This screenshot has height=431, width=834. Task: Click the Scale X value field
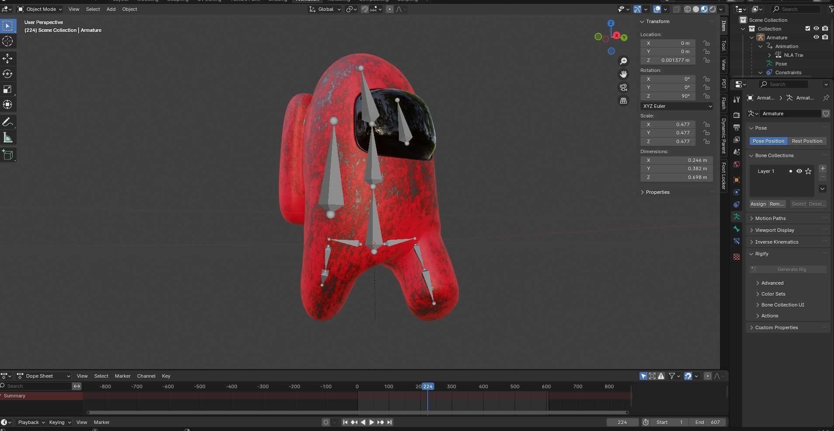coord(668,124)
